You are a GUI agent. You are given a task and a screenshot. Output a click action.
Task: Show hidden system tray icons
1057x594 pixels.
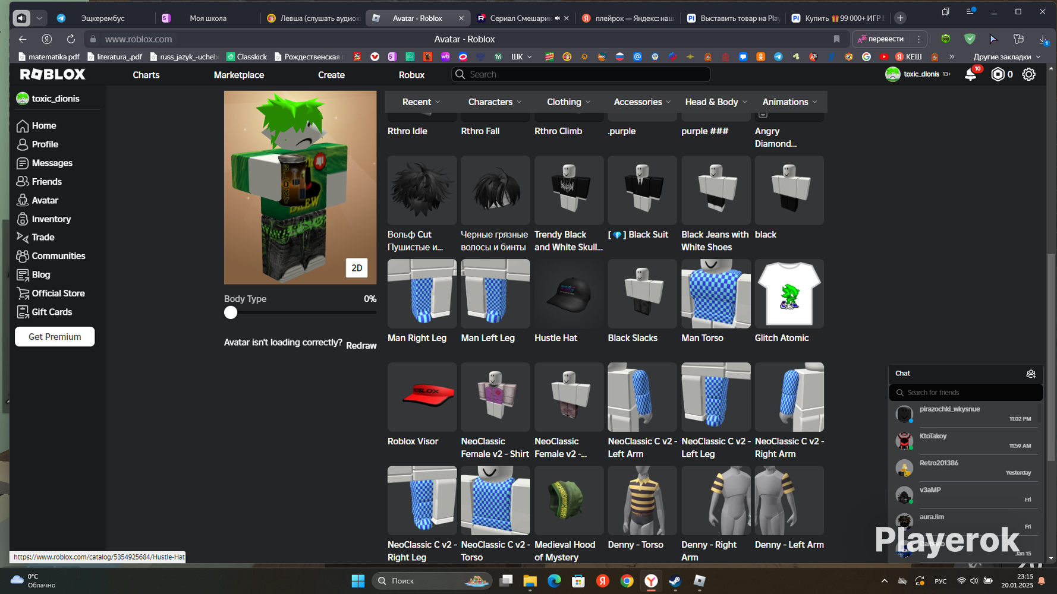[885, 581]
